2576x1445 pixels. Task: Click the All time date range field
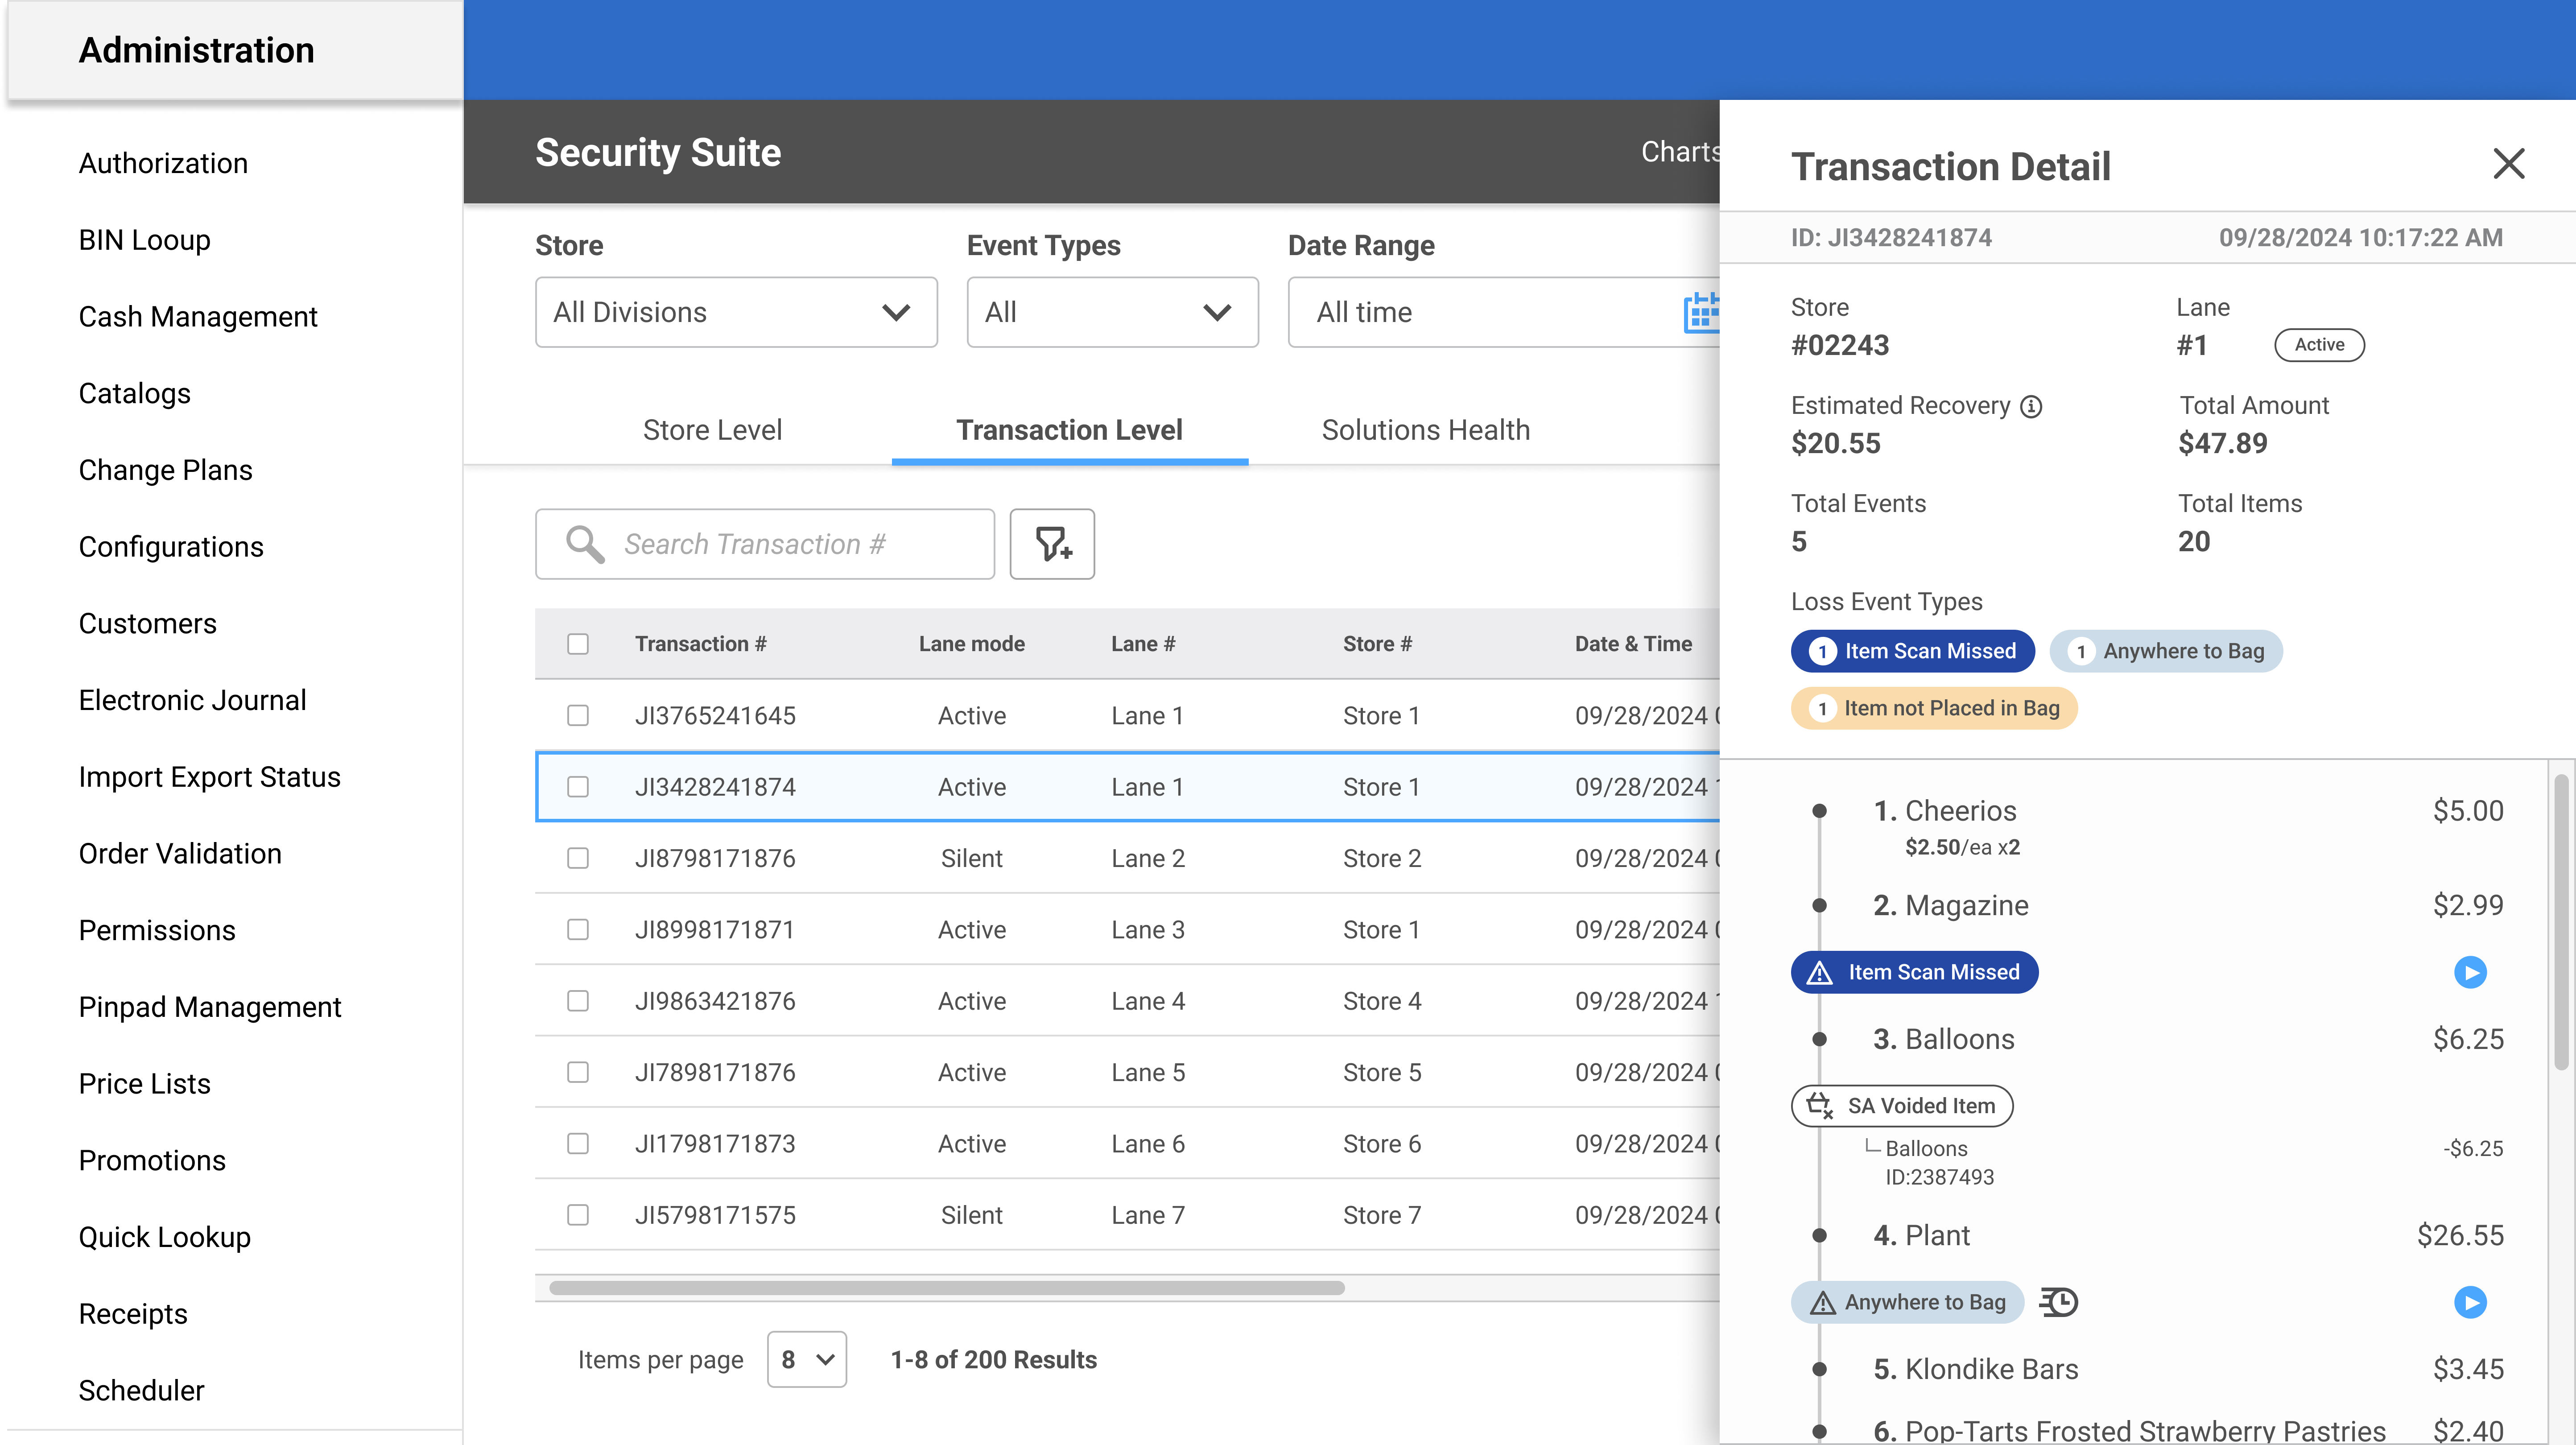[1503, 312]
